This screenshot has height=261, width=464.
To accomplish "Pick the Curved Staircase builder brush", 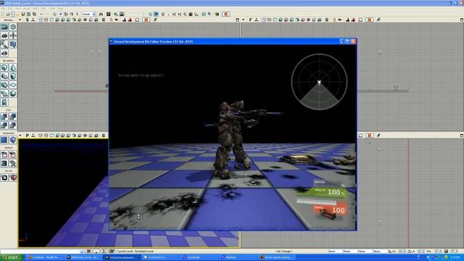I will (4, 76).
